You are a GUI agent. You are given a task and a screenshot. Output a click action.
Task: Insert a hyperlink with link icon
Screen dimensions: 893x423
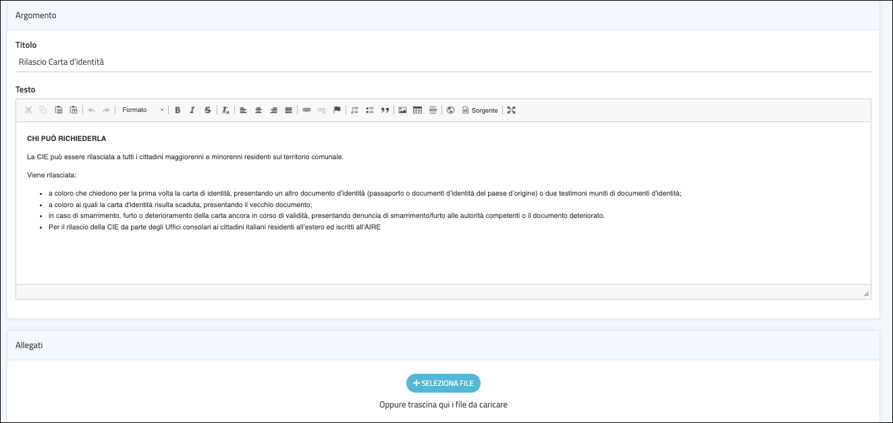[x=306, y=110]
